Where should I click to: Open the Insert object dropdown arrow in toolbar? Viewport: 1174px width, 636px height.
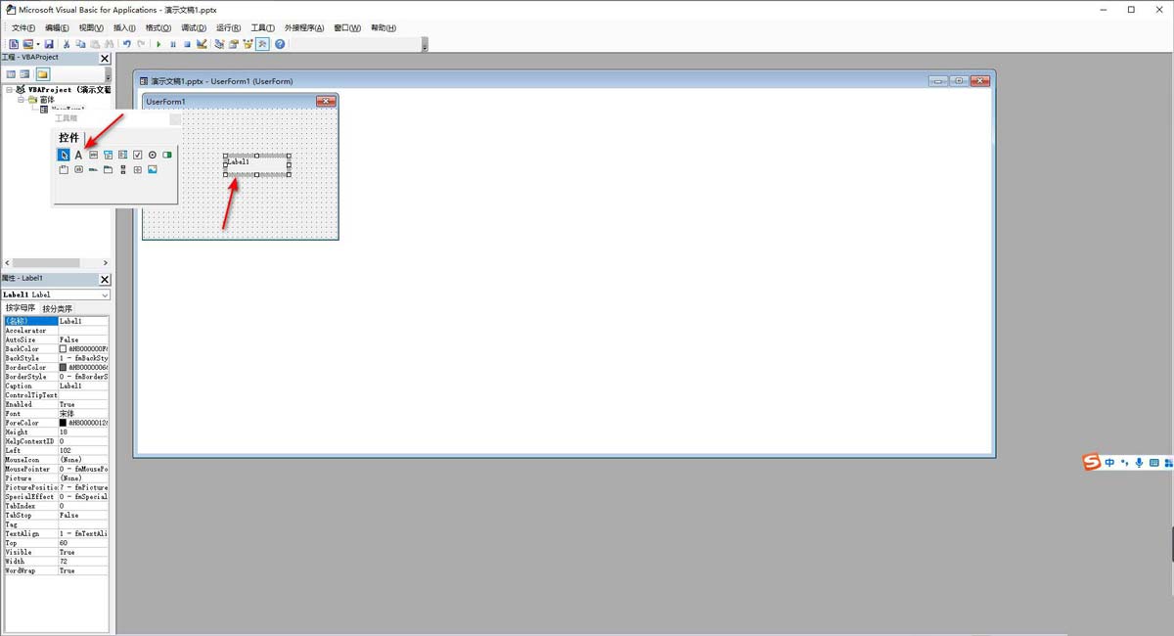pyautogui.click(x=38, y=44)
